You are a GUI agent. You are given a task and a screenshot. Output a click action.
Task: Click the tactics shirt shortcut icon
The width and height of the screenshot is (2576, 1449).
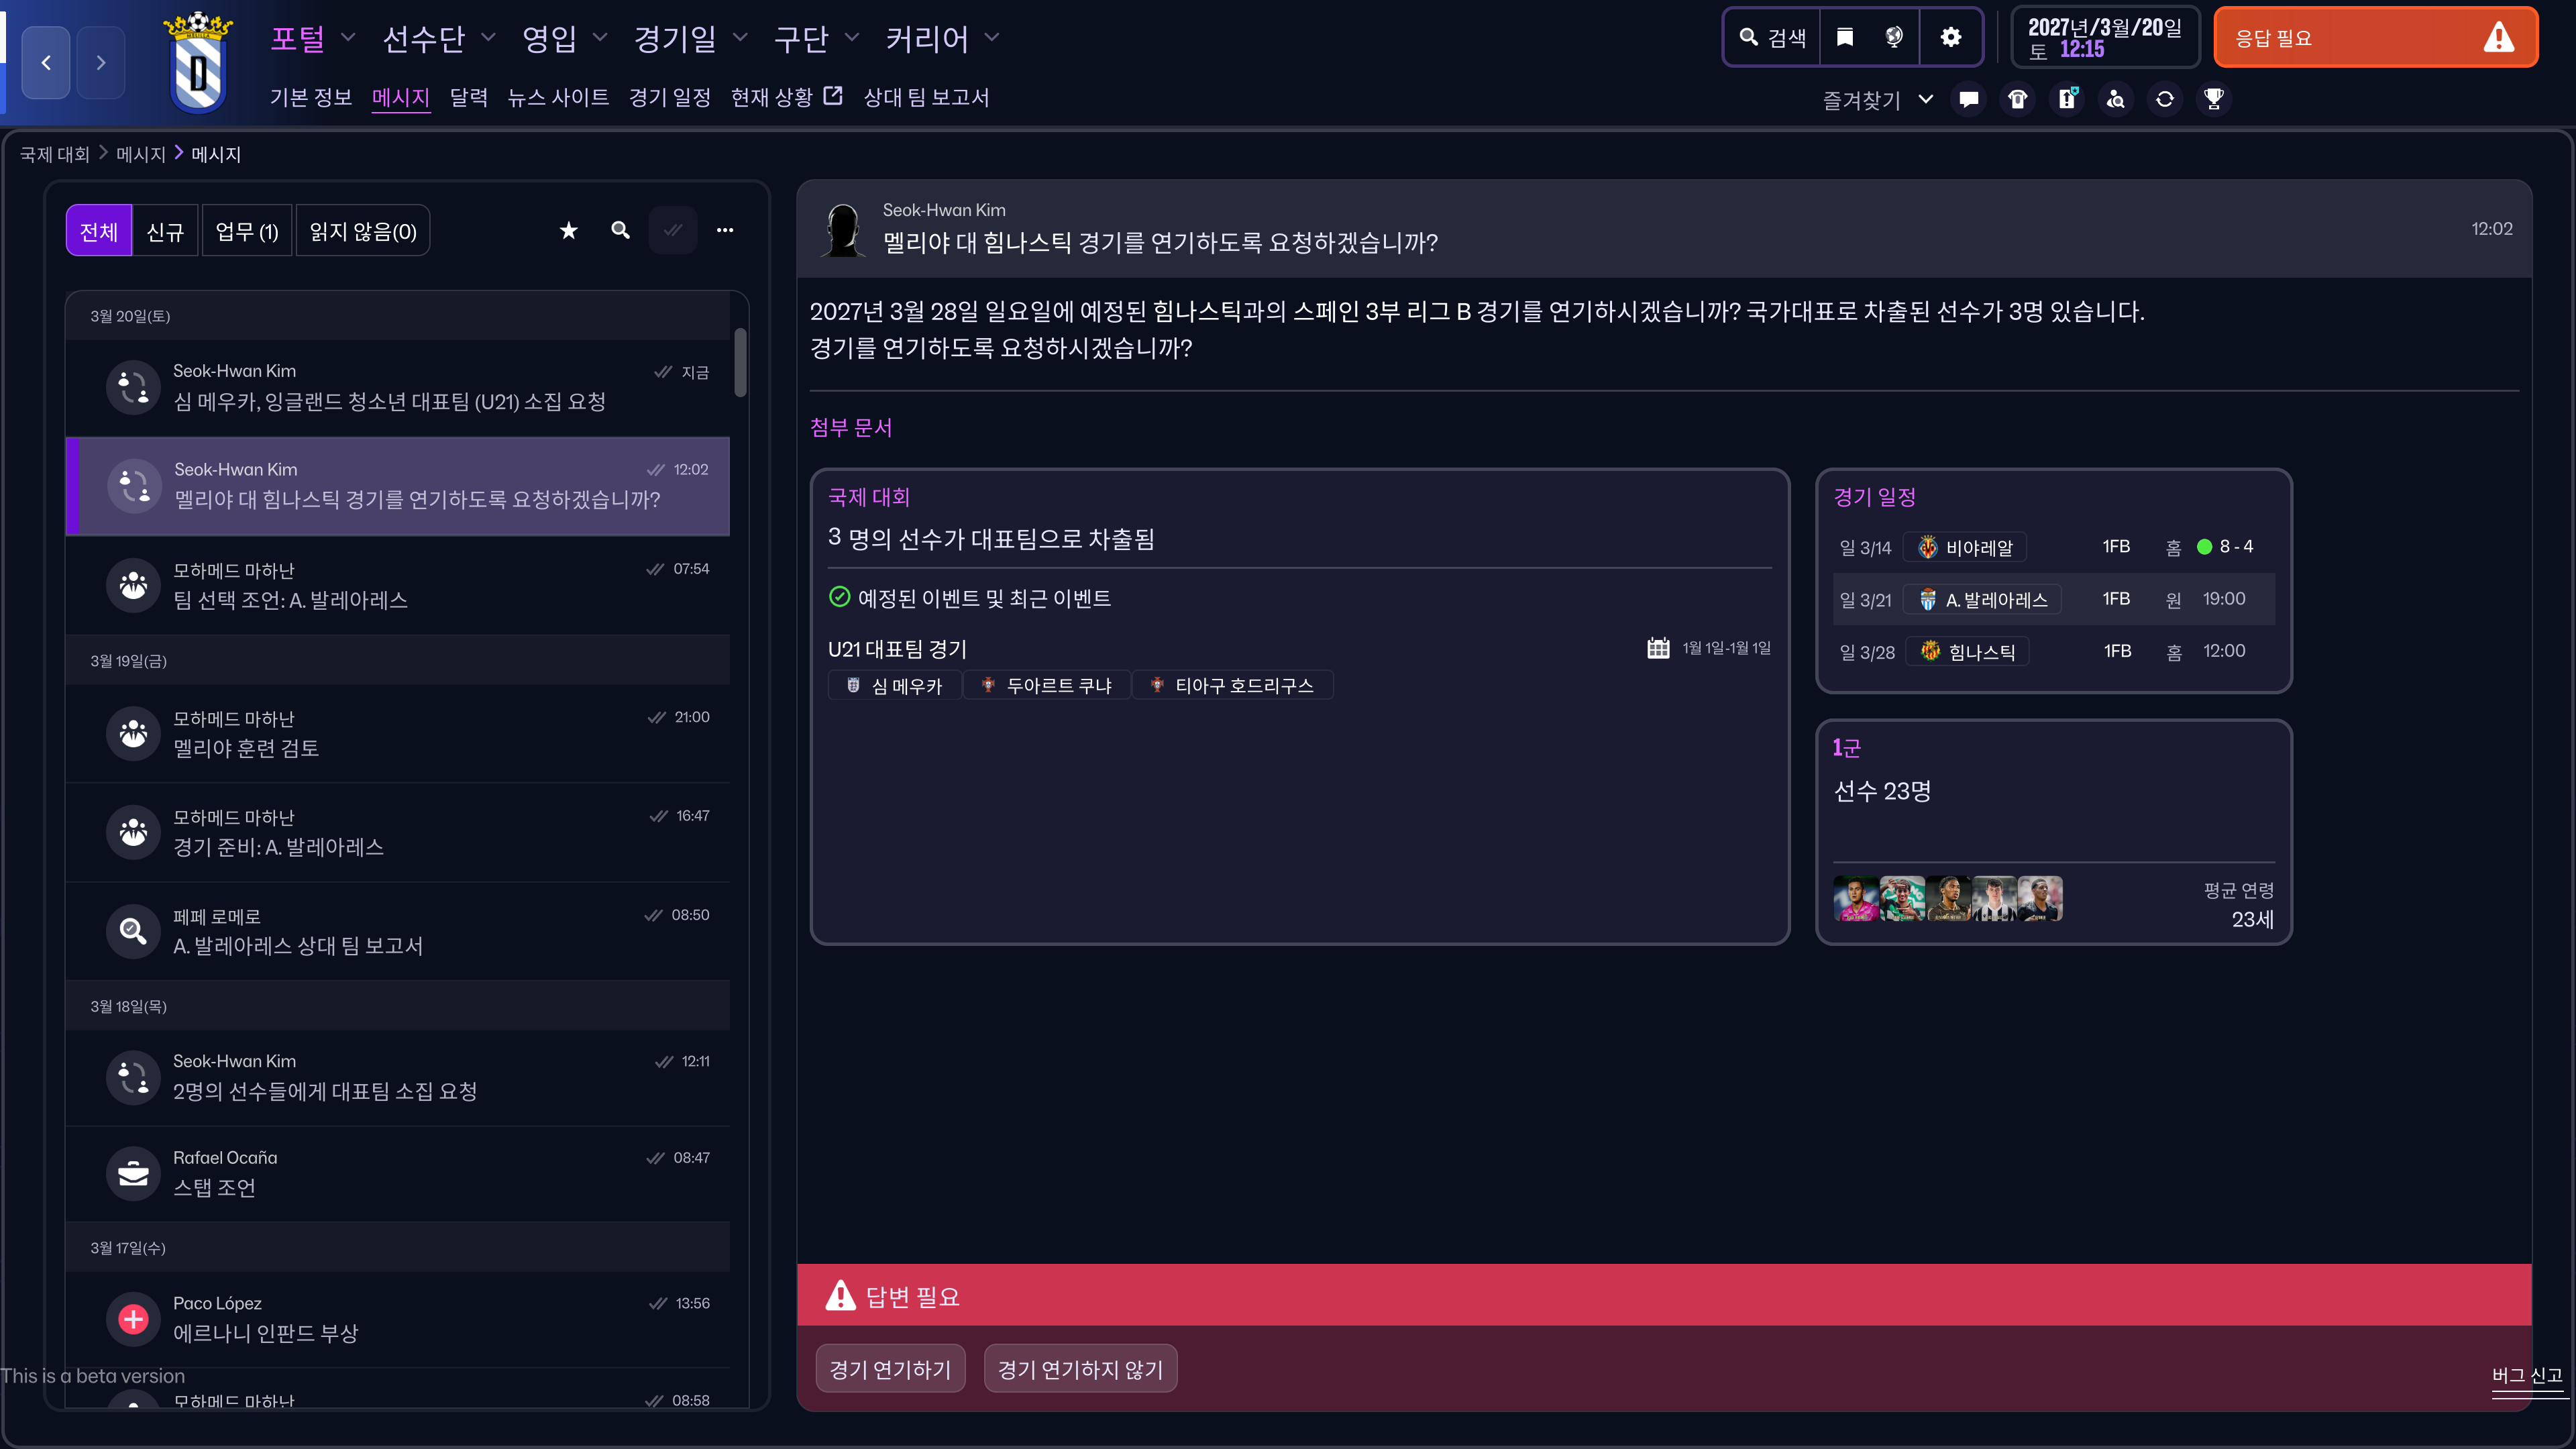[2017, 99]
